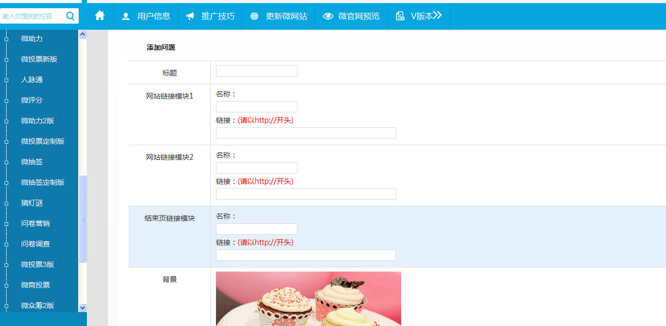Image resolution: width=666 pixels, height=326 pixels.
Task: Select 问卷调查 in the sidebar
Action: [35, 244]
